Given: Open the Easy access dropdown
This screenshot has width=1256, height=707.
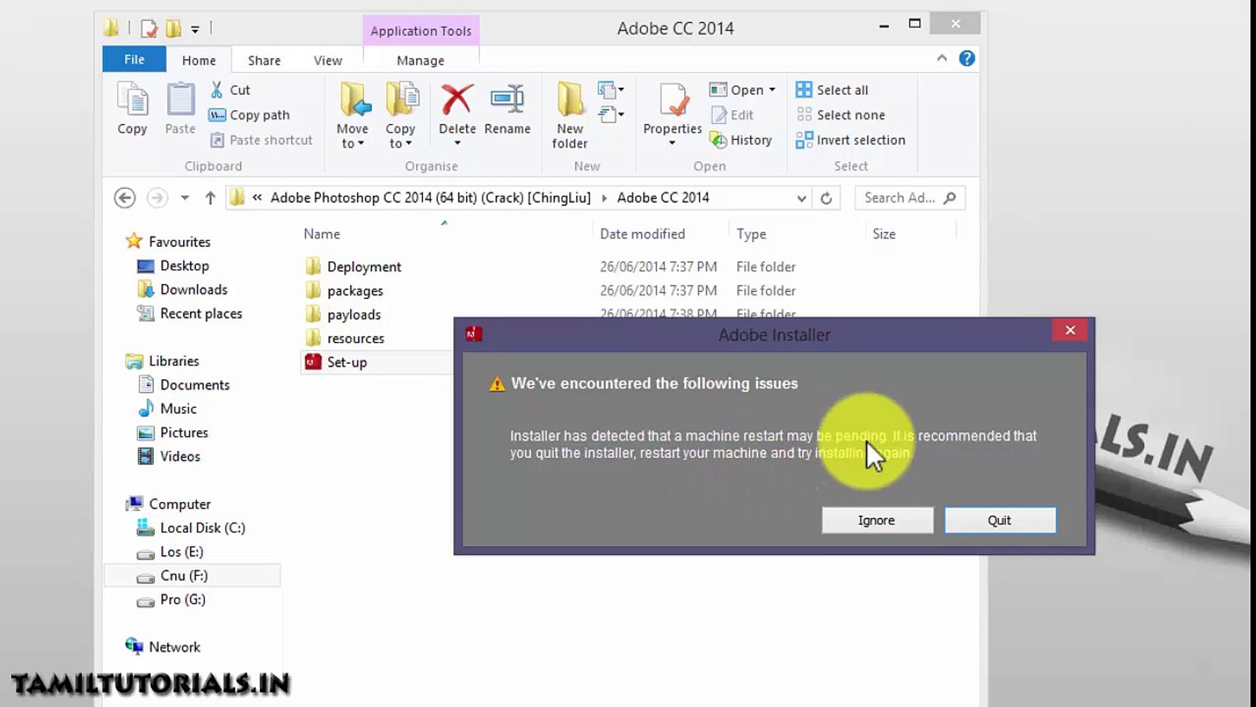Looking at the screenshot, I should pyautogui.click(x=611, y=115).
